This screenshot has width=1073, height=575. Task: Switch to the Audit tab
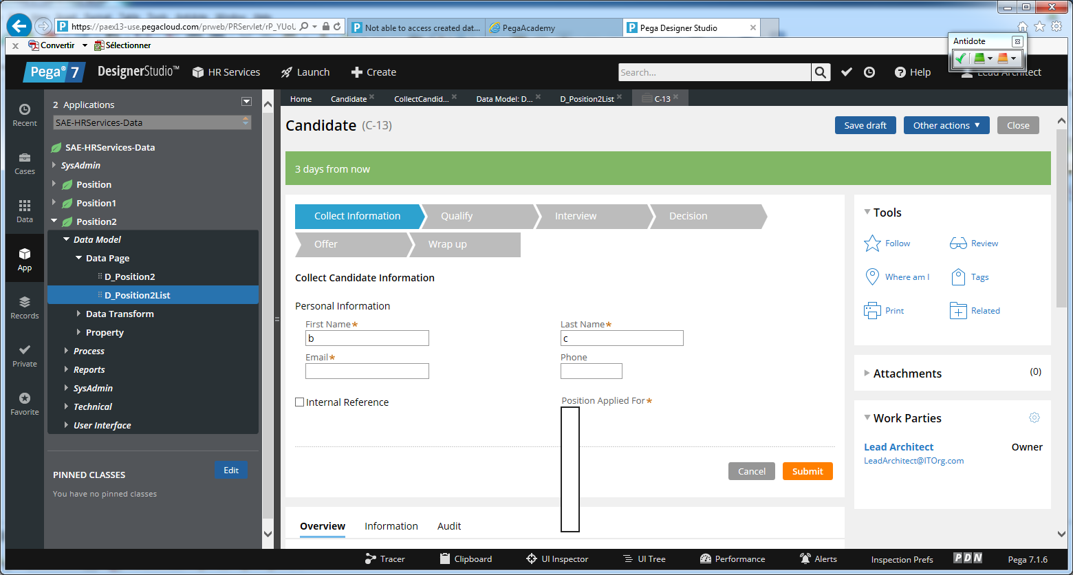pos(449,526)
